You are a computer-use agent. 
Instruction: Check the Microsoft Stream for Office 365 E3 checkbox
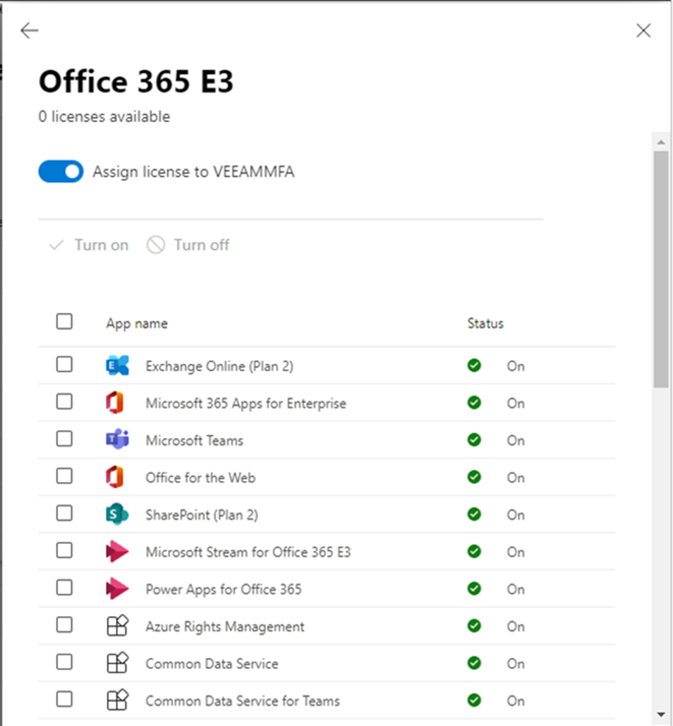(x=64, y=550)
